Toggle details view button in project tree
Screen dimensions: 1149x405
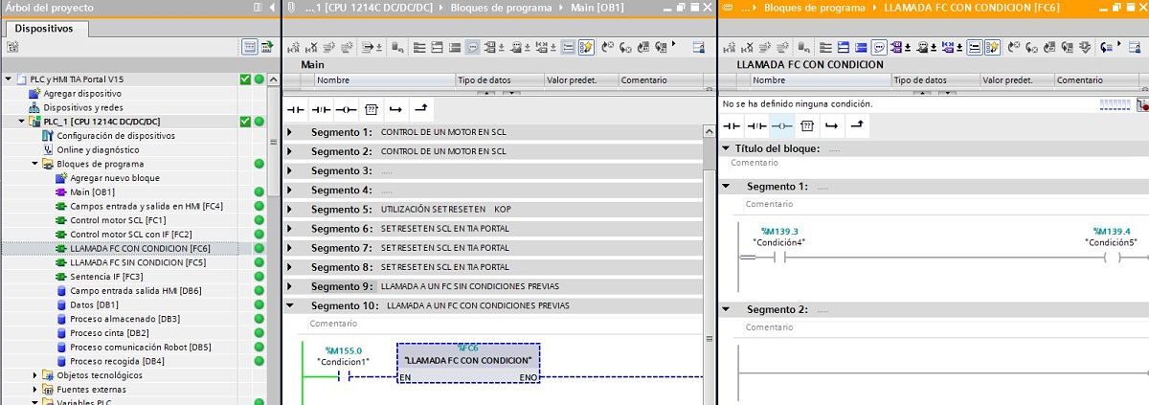click(x=249, y=46)
